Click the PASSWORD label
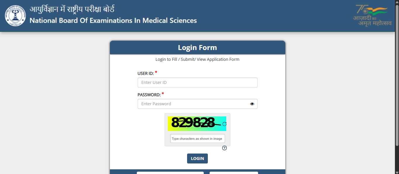This screenshot has height=174, width=399. pyautogui.click(x=149, y=95)
